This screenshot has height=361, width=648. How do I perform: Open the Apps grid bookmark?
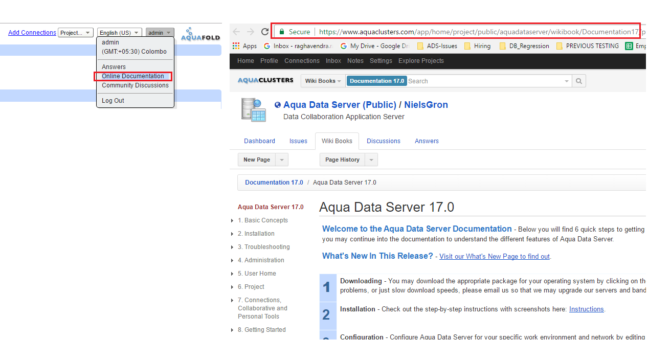[244, 46]
